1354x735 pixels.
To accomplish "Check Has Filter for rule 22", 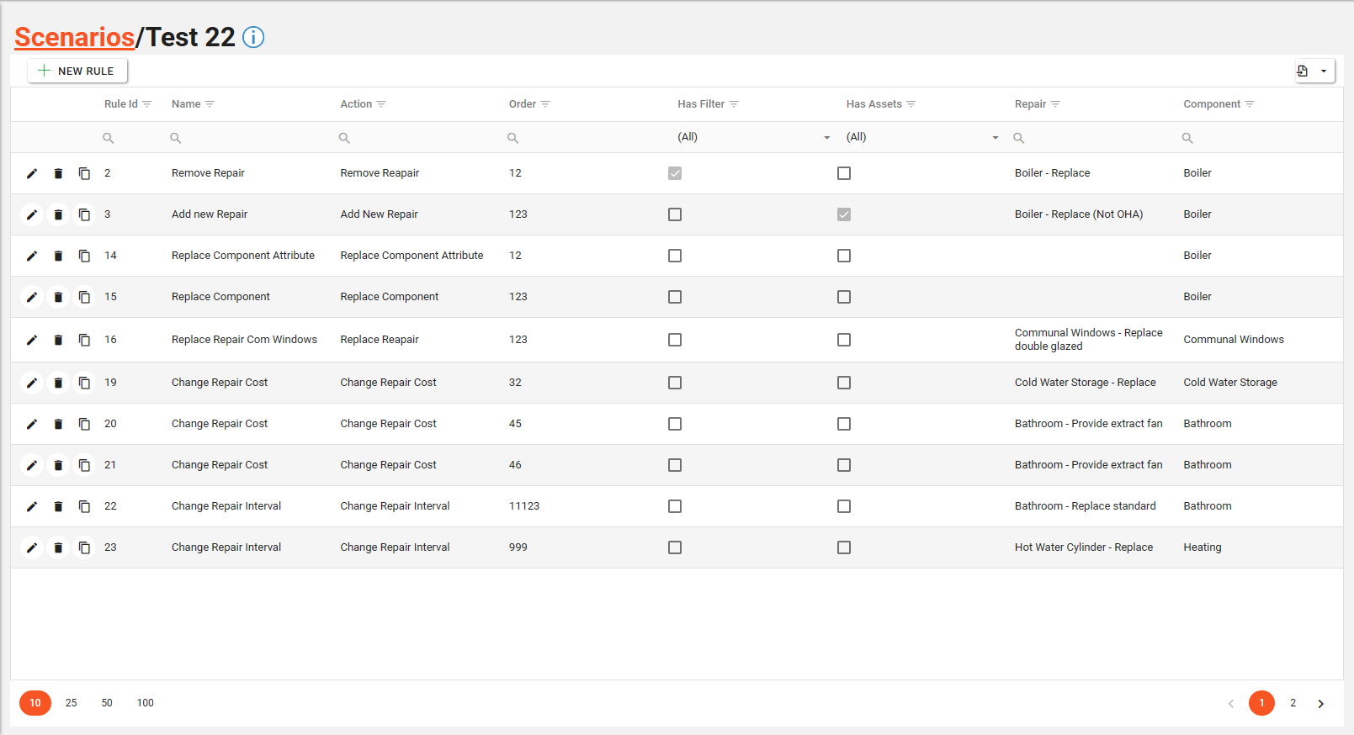I will (x=675, y=506).
